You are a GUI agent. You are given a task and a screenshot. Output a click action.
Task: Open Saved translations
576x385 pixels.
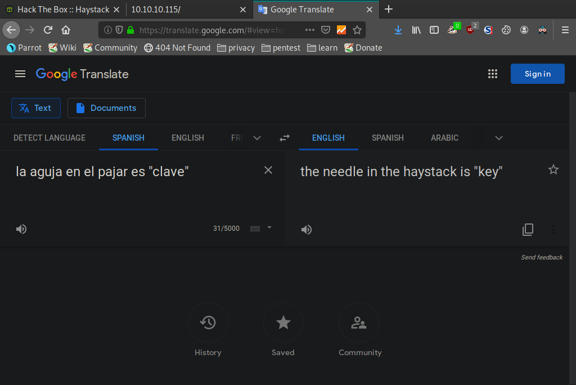click(283, 329)
